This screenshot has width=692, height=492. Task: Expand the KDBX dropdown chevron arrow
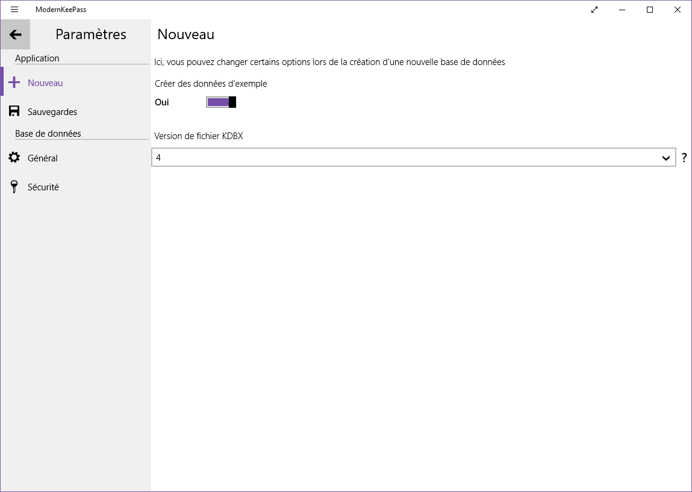(666, 158)
